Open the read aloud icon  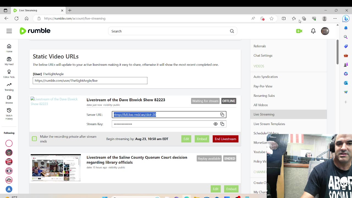point(253,18)
